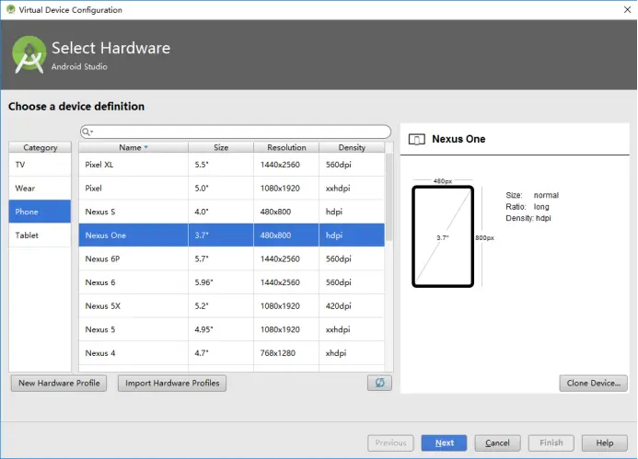Click the Next button
The image size is (638, 459).
pyautogui.click(x=444, y=442)
